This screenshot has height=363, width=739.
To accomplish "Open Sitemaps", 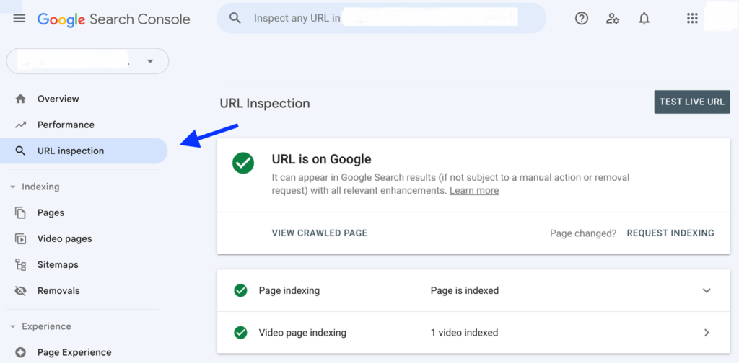I will tap(58, 265).
